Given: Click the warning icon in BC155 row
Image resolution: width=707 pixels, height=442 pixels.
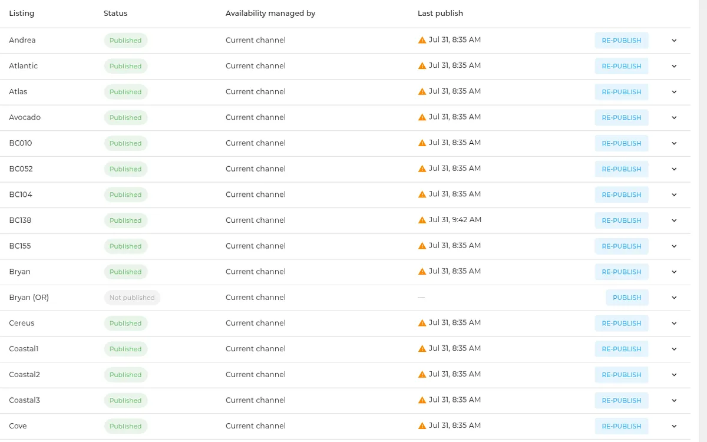Looking at the screenshot, I should pyautogui.click(x=422, y=246).
